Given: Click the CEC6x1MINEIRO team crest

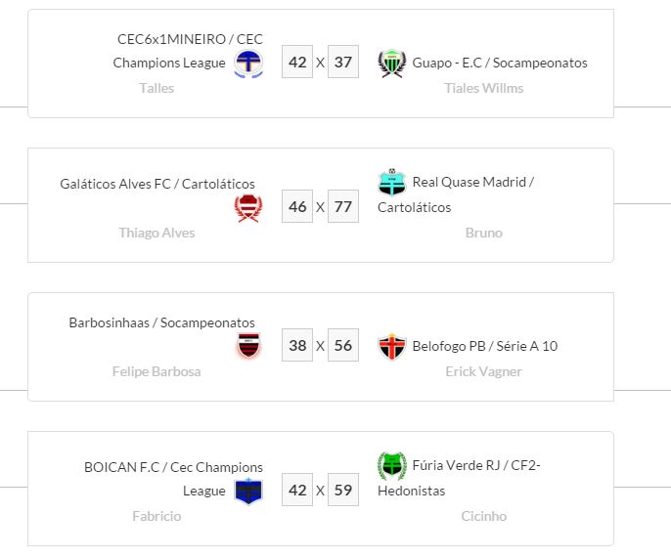Looking at the screenshot, I should coord(248,64).
